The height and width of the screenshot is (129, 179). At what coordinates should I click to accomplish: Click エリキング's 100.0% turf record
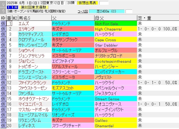[x=157, y=29]
